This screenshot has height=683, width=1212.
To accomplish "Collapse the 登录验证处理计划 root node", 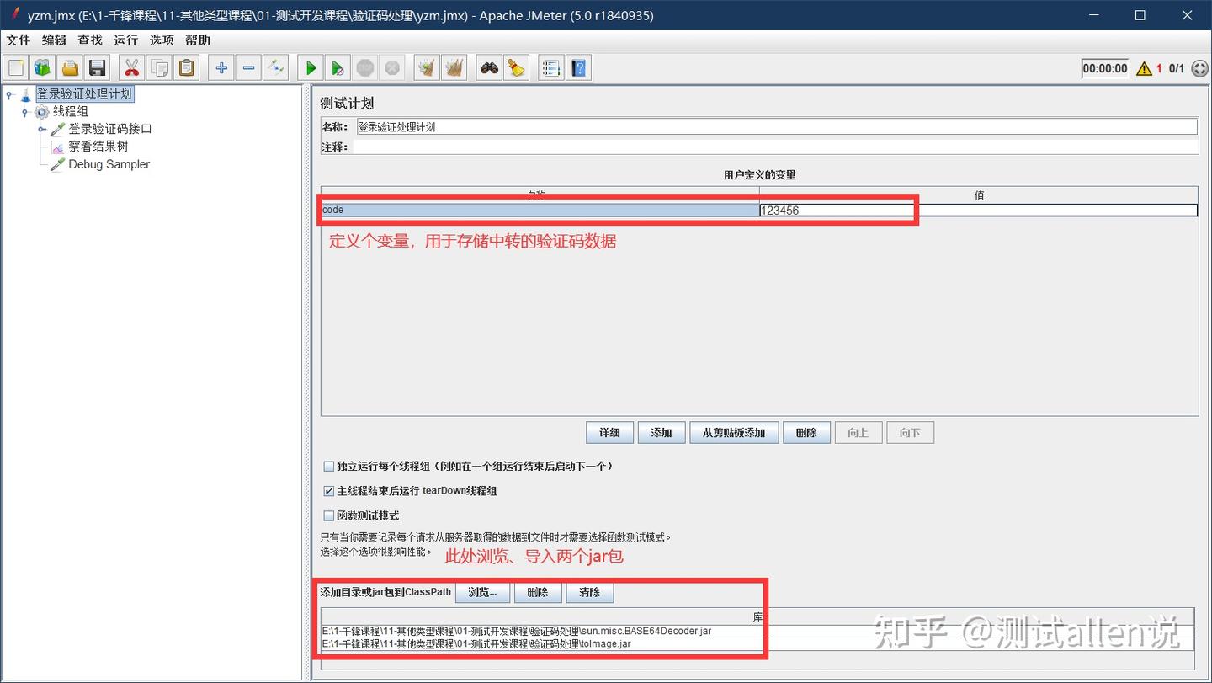I will [x=8, y=93].
